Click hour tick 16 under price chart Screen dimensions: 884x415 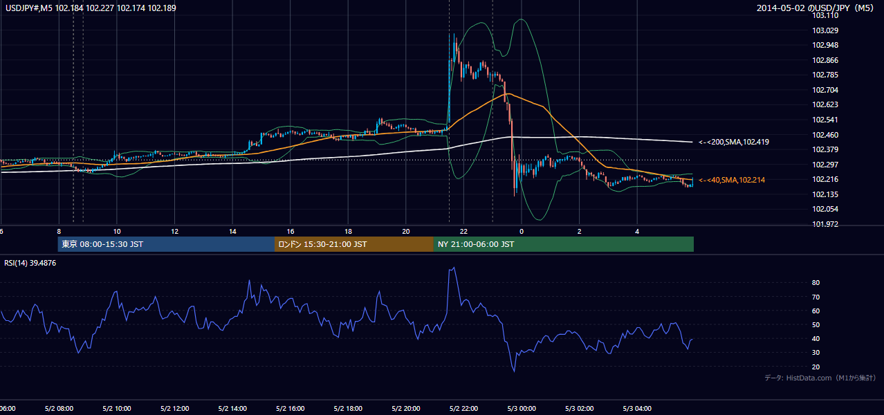click(291, 231)
